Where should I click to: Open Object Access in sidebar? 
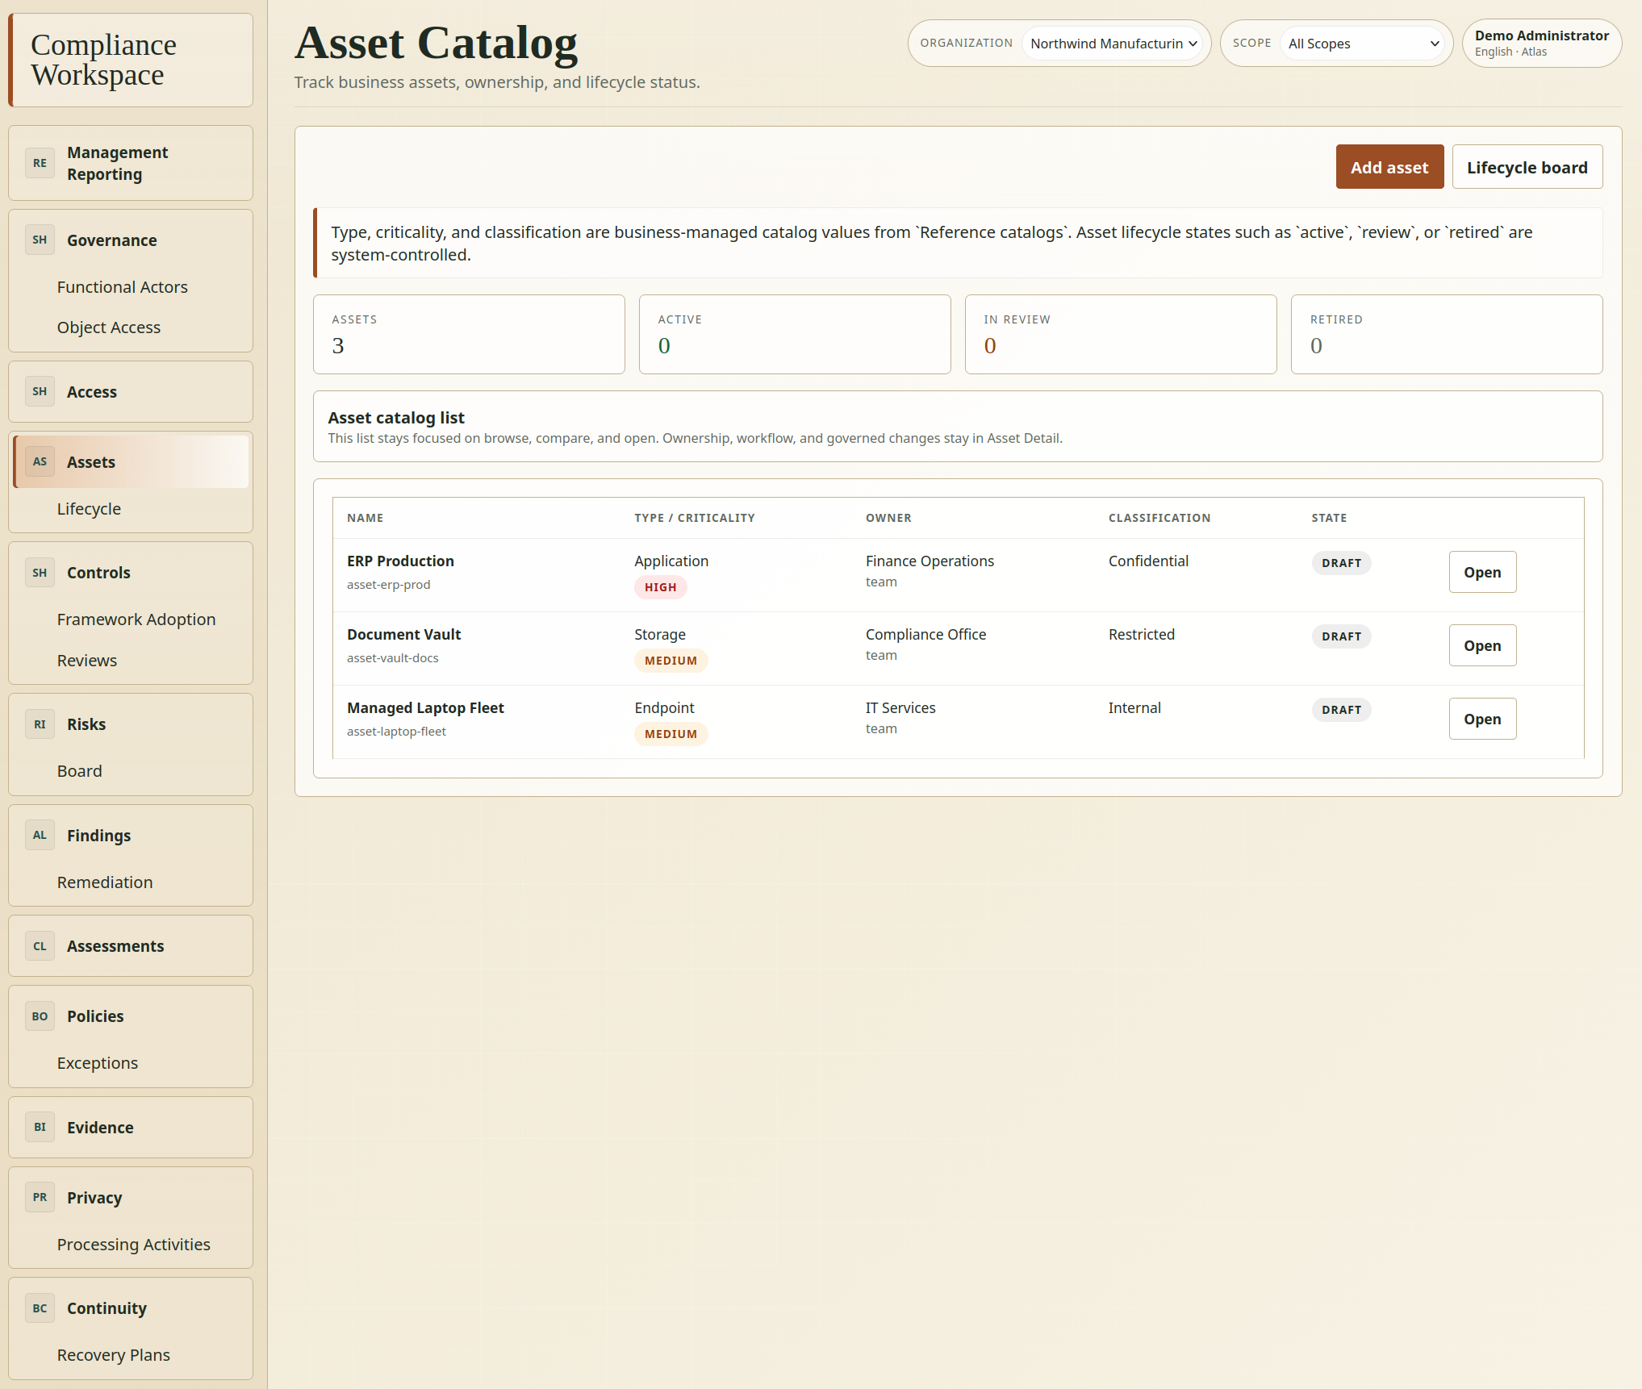tap(109, 327)
